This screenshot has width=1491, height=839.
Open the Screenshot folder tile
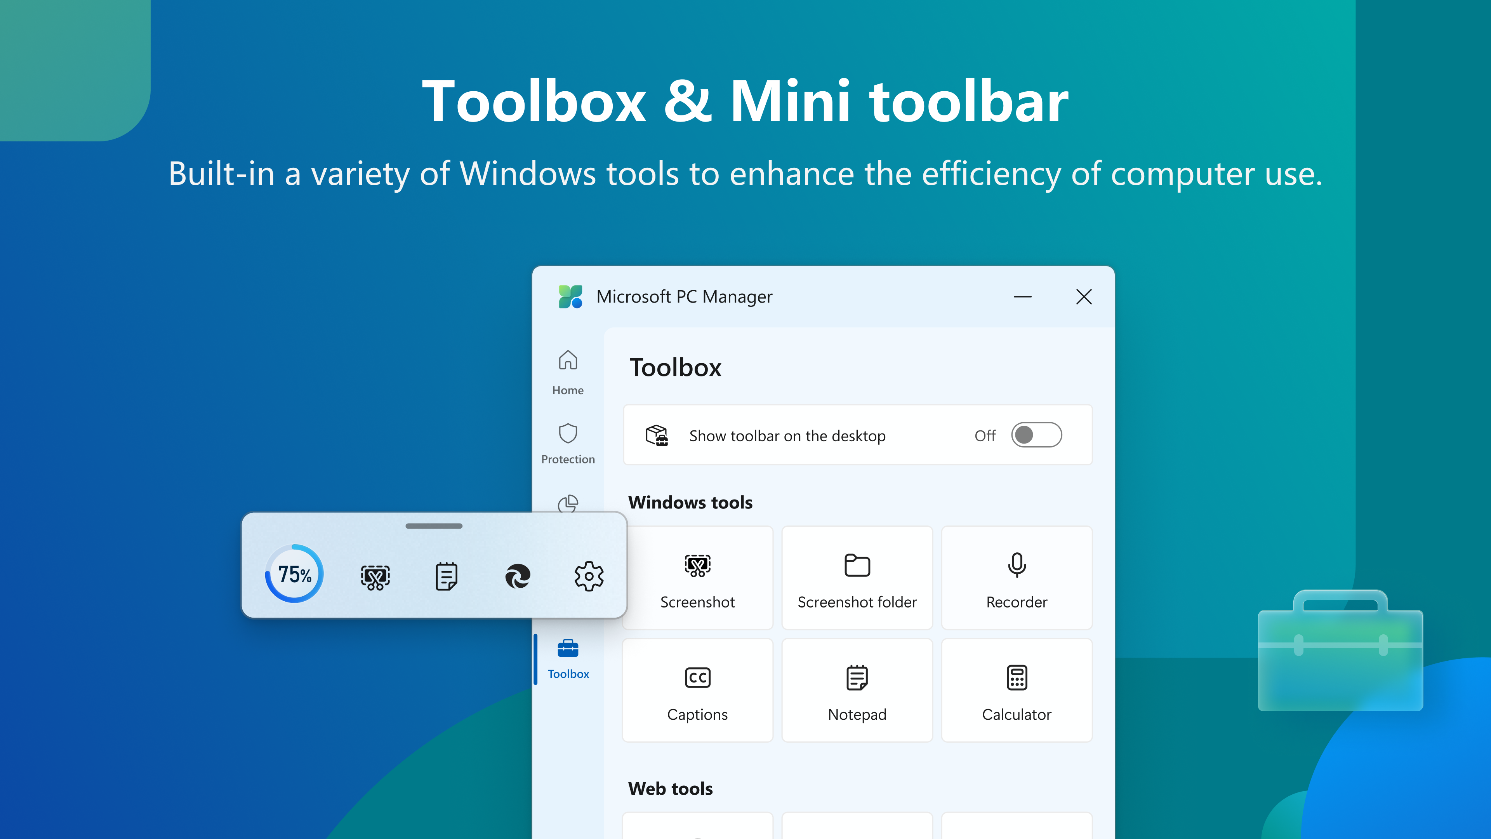[x=857, y=577]
